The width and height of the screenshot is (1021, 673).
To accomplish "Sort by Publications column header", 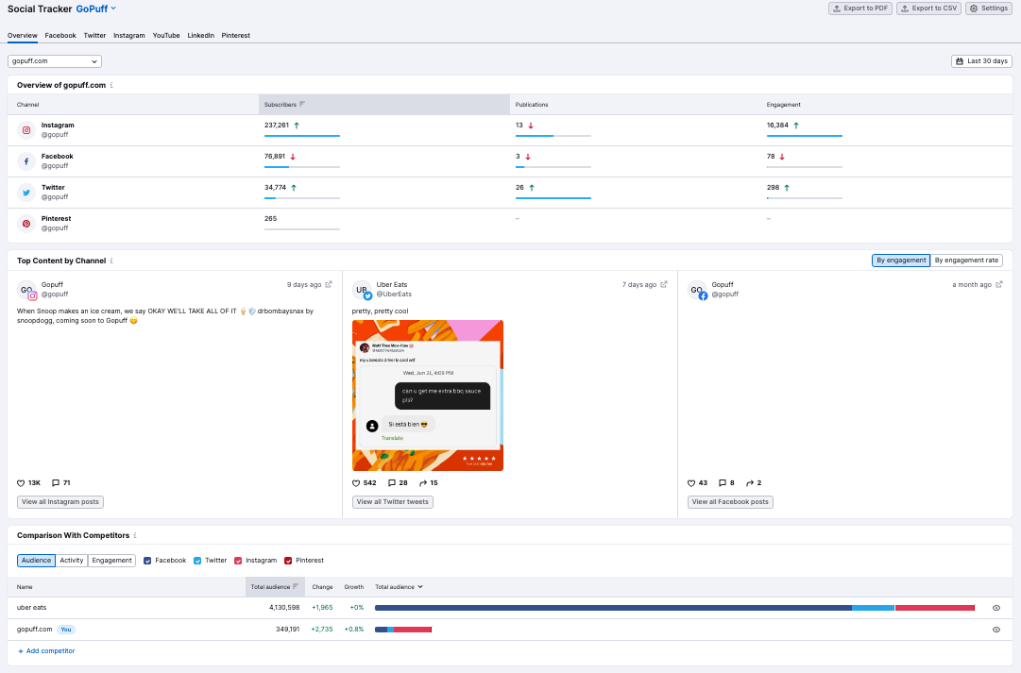I will (x=532, y=105).
